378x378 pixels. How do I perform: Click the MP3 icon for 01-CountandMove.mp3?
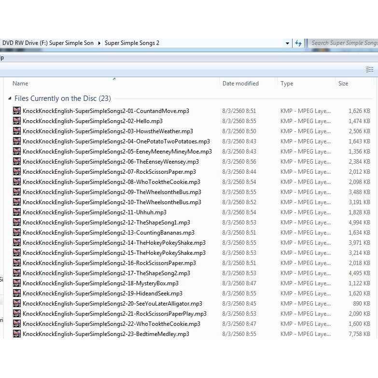(x=17, y=111)
